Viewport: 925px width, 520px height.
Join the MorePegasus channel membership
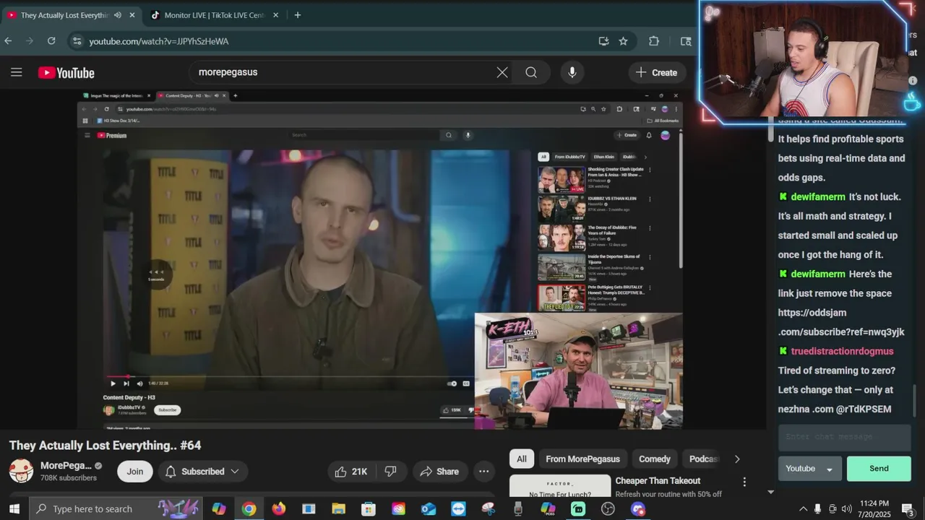135,472
